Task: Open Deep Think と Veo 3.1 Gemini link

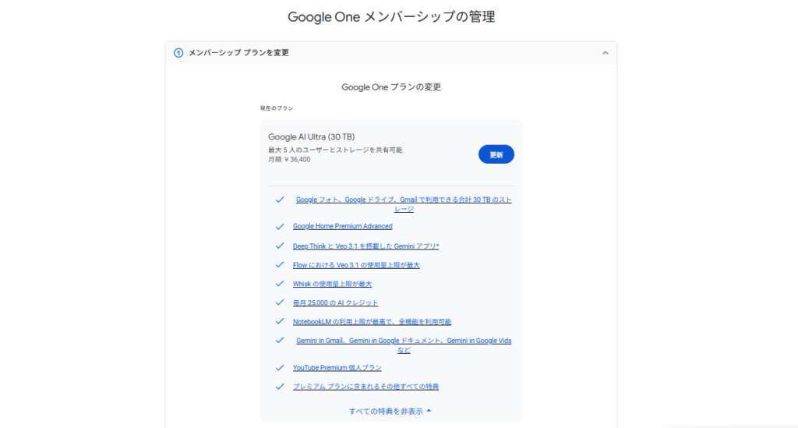Action: click(x=365, y=246)
